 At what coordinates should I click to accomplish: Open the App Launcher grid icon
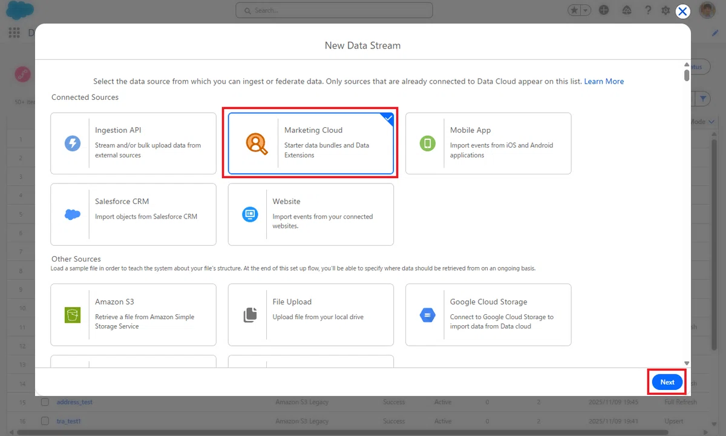(x=14, y=33)
